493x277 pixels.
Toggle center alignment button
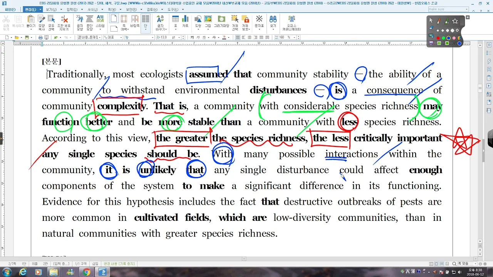point(250,37)
